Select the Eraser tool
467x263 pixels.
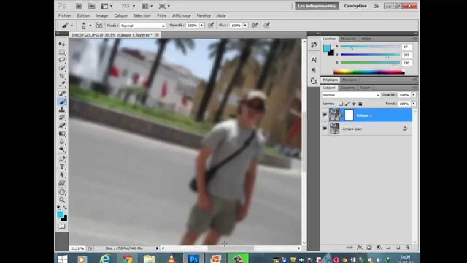point(62,126)
